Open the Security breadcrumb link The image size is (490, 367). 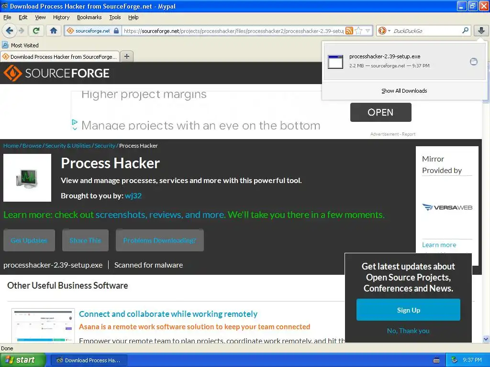click(x=105, y=146)
